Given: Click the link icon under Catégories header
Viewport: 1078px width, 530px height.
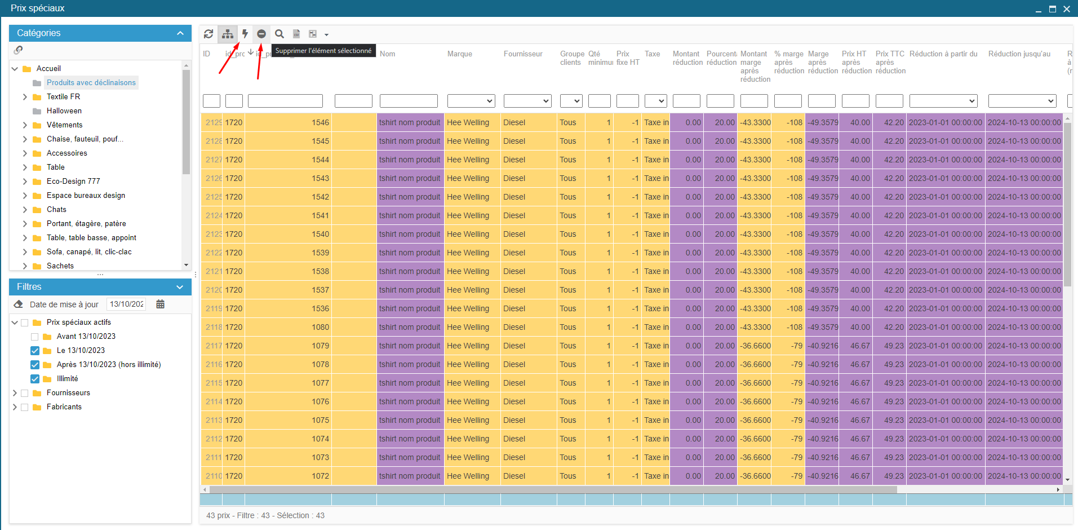Looking at the screenshot, I should click(x=19, y=50).
